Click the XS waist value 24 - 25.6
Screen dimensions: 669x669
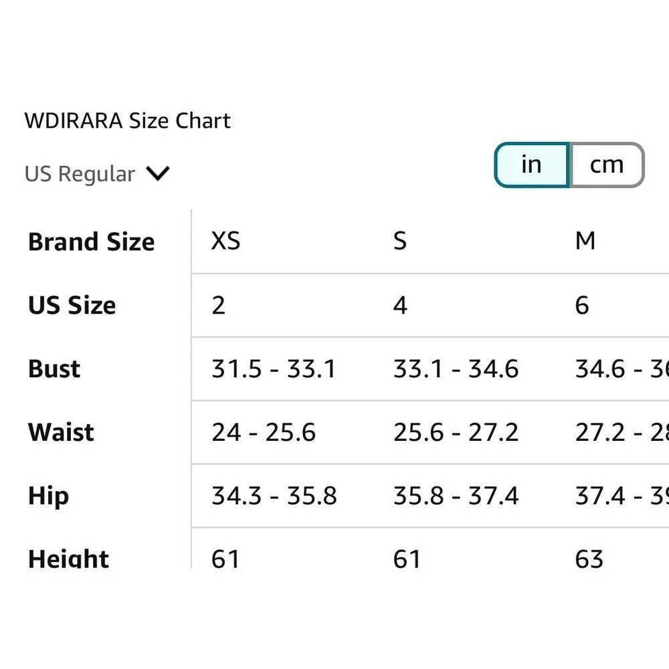pyautogui.click(x=264, y=432)
